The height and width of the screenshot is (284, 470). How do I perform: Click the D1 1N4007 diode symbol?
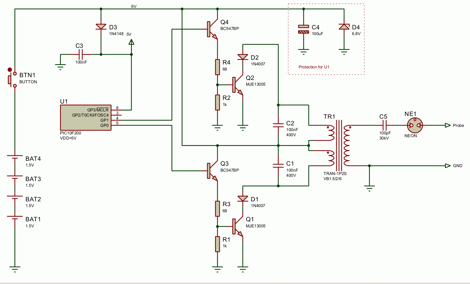pos(243,199)
